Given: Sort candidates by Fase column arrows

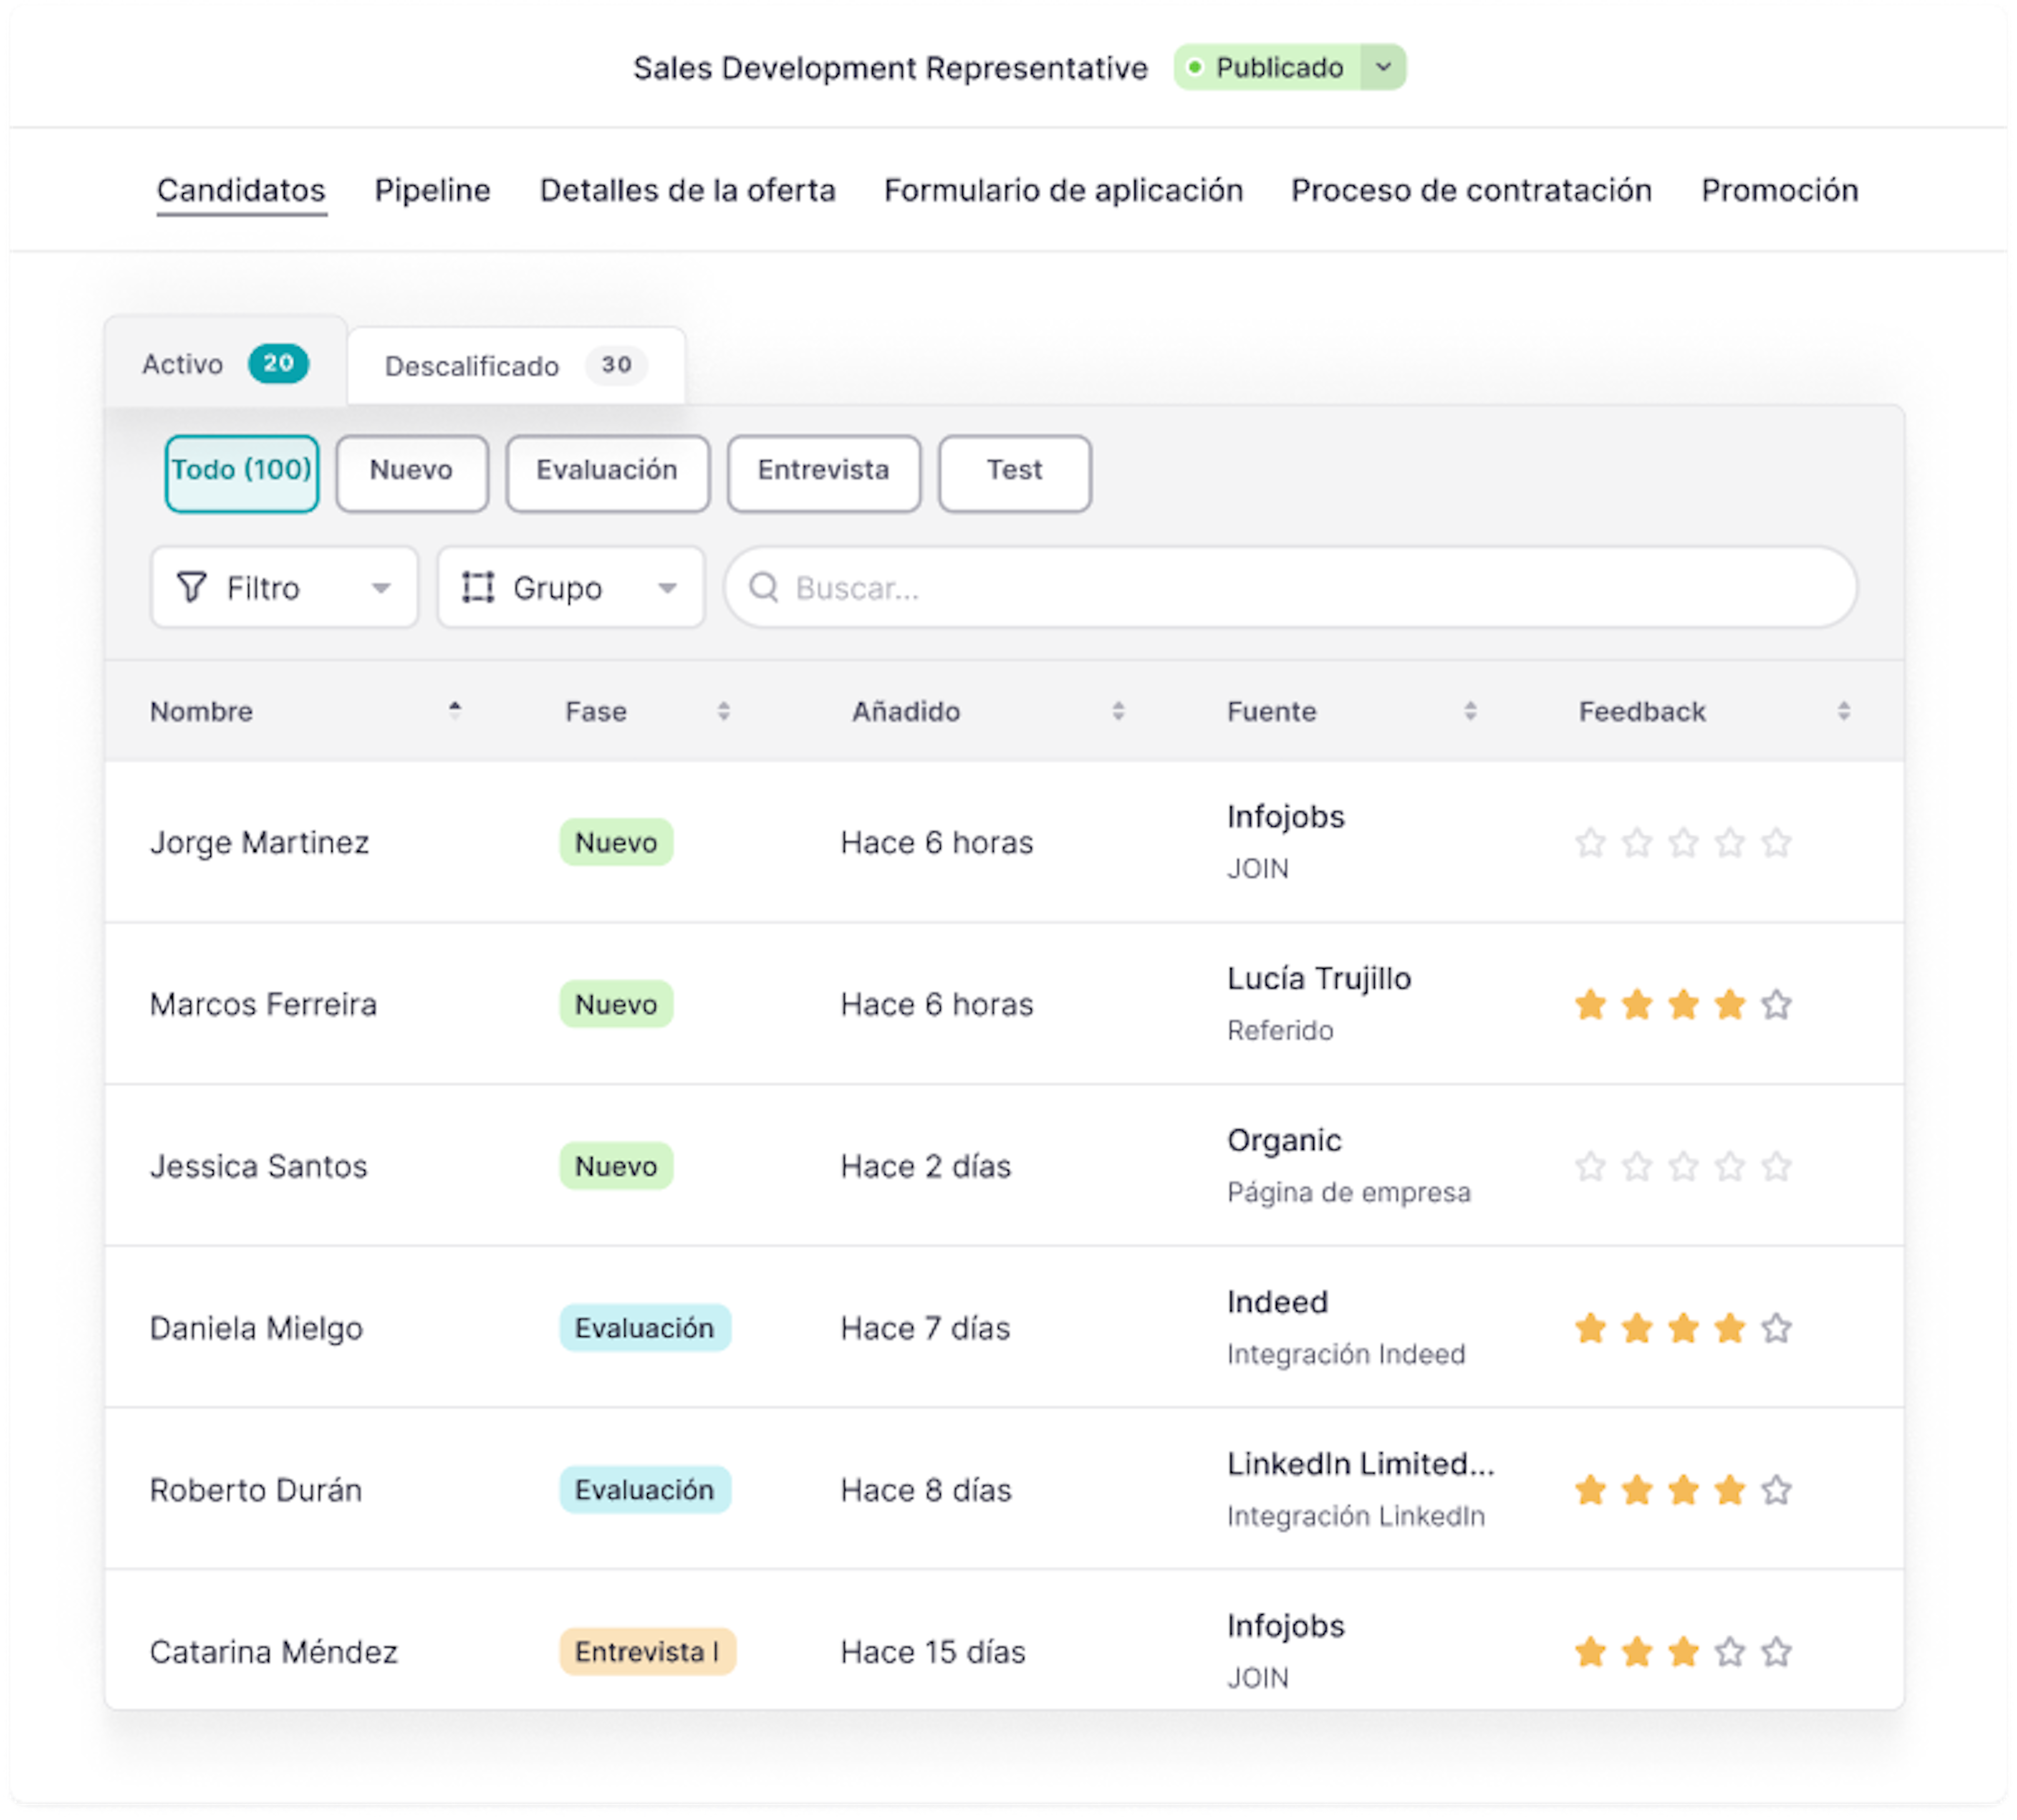Looking at the screenshot, I should (723, 711).
